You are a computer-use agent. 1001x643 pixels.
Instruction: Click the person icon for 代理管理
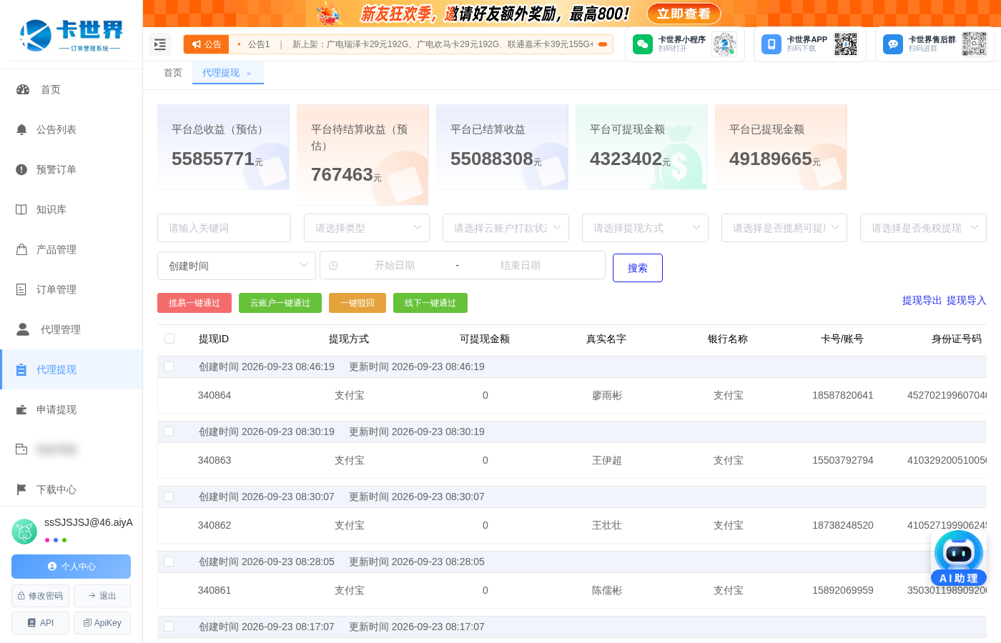point(23,329)
